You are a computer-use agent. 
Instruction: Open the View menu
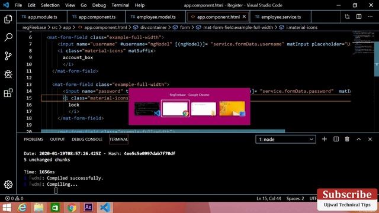coord(70,5)
